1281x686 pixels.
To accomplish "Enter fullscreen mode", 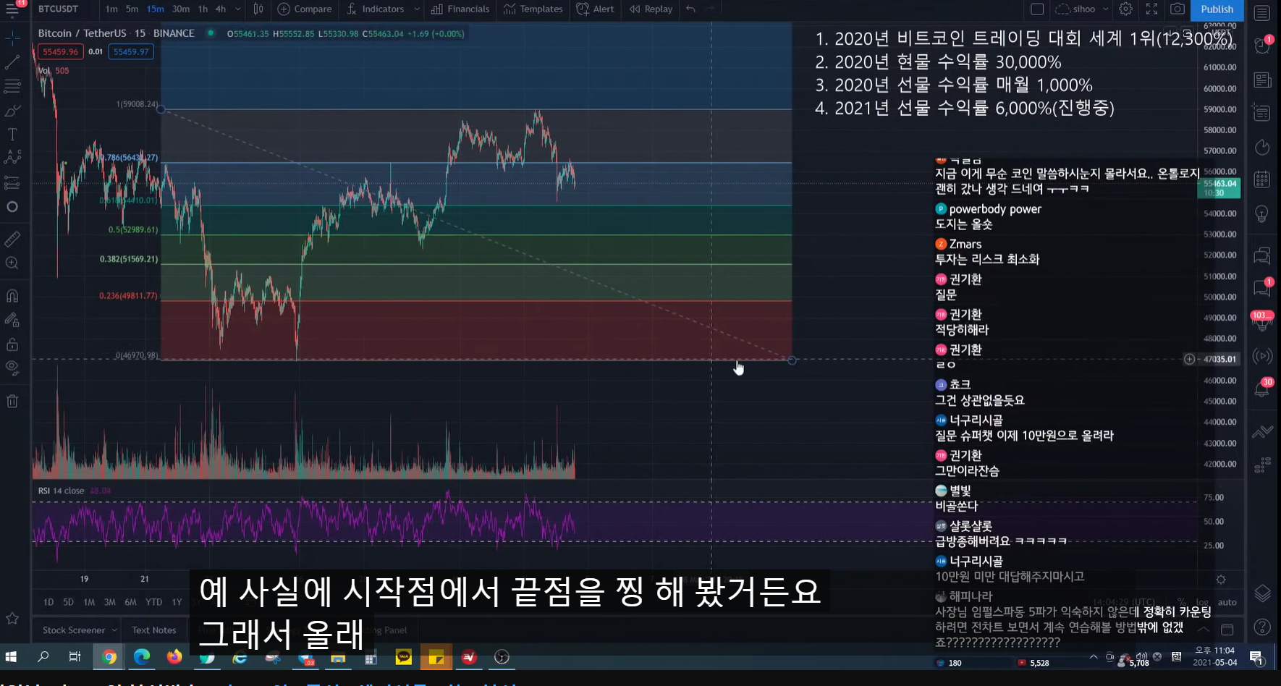I will [1151, 9].
